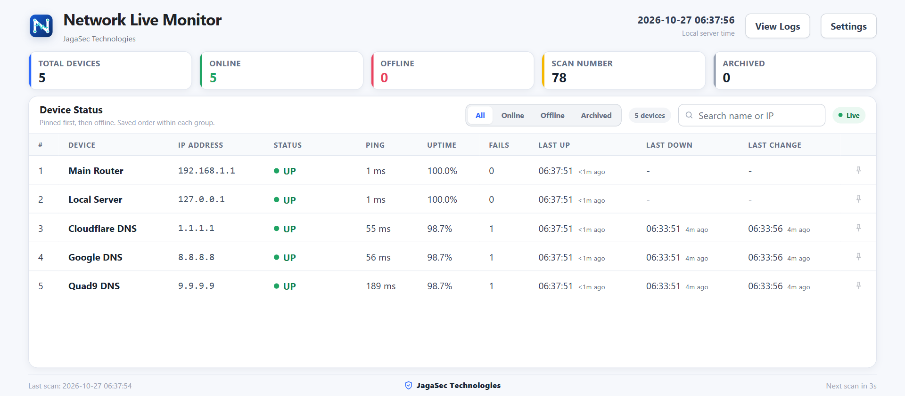The height and width of the screenshot is (396, 905).
Task: Click the Scan Number summary card
Action: pos(624,71)
